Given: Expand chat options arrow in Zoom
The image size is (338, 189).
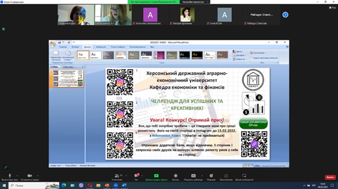Looking at the screenshot, I should 142,176.
